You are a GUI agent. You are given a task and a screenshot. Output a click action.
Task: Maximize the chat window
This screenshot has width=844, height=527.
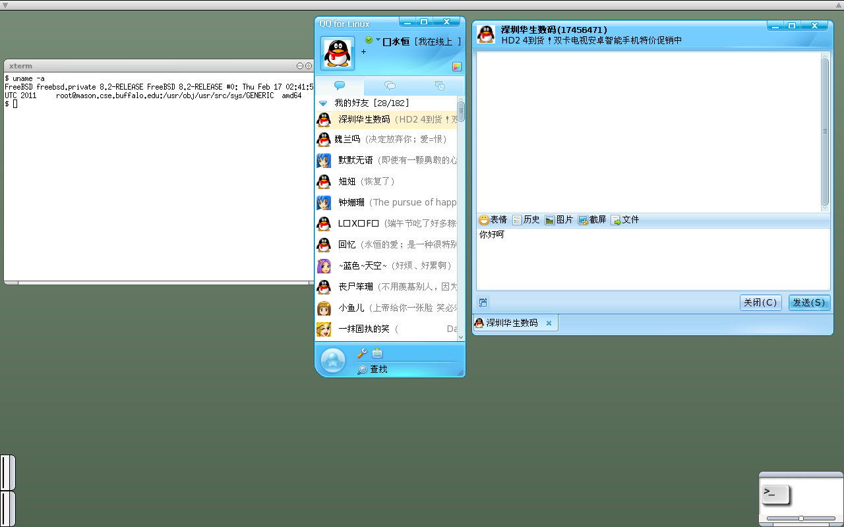pos(792,26)
